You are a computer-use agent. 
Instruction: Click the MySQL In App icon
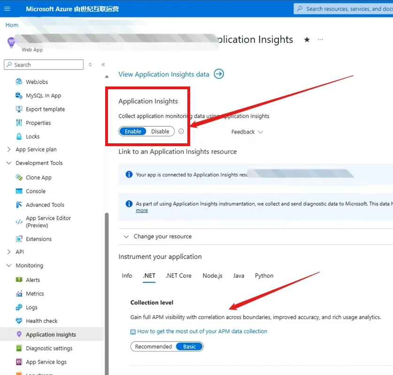(x=19, y=95)
